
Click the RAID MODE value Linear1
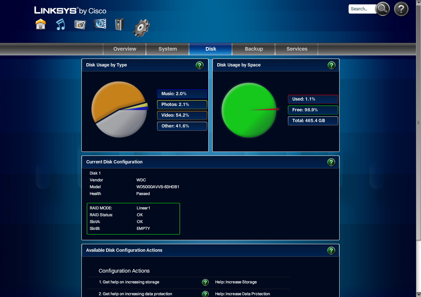[x=143, y=208]
